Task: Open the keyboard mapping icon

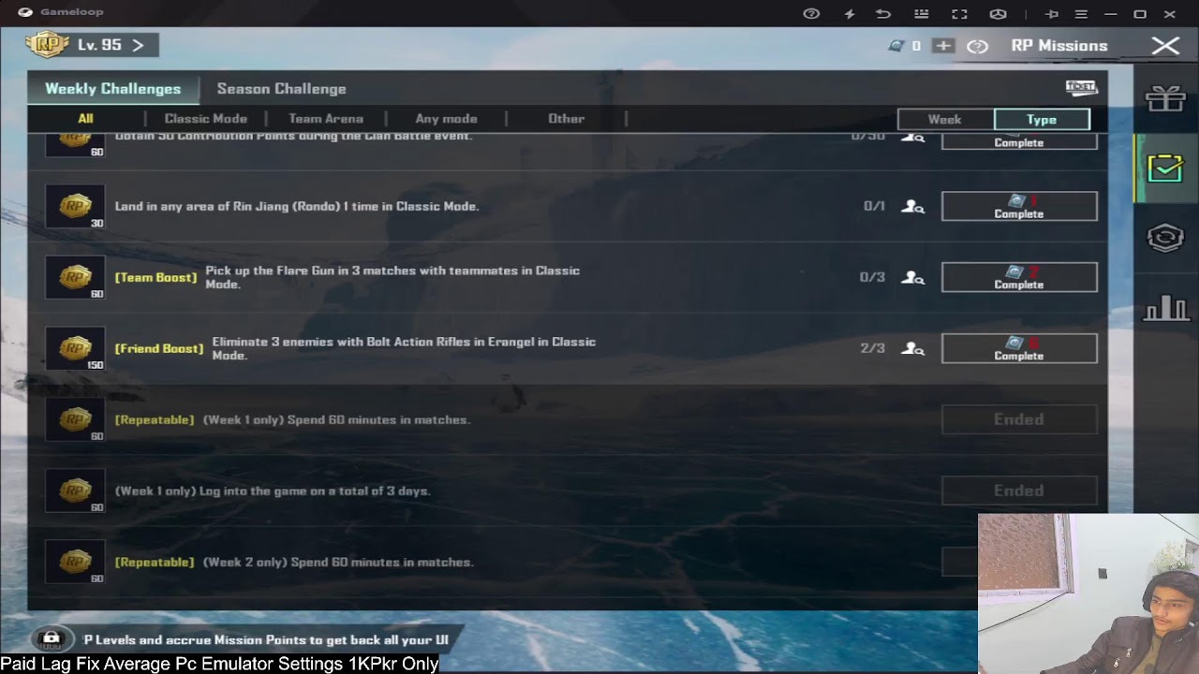Action: coord(921,14)
